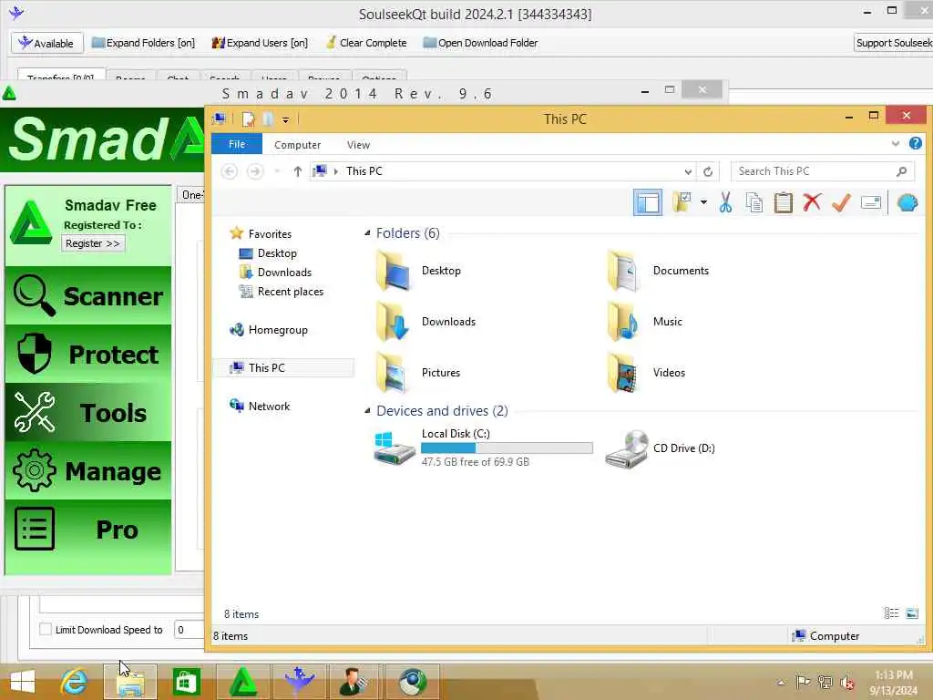Switch to large icons view
Screen dimensions: 933x700
point(911,613)
